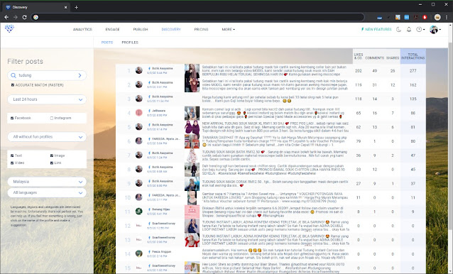
Task: Open the Chrome three-dot menu
Action: click(447, 17)
